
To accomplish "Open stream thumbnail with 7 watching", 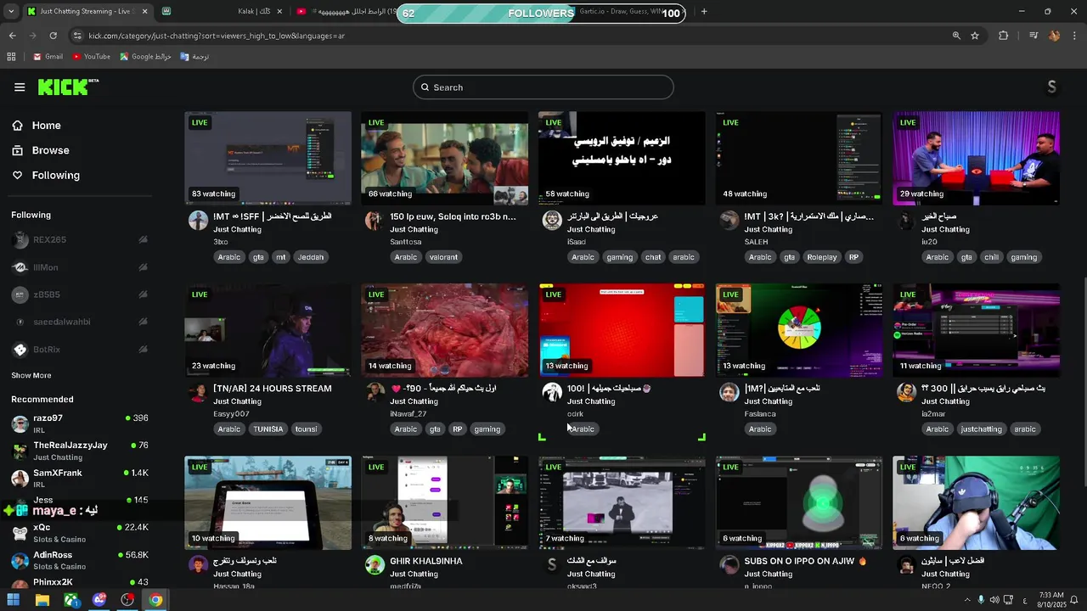I will click(622, 503).
